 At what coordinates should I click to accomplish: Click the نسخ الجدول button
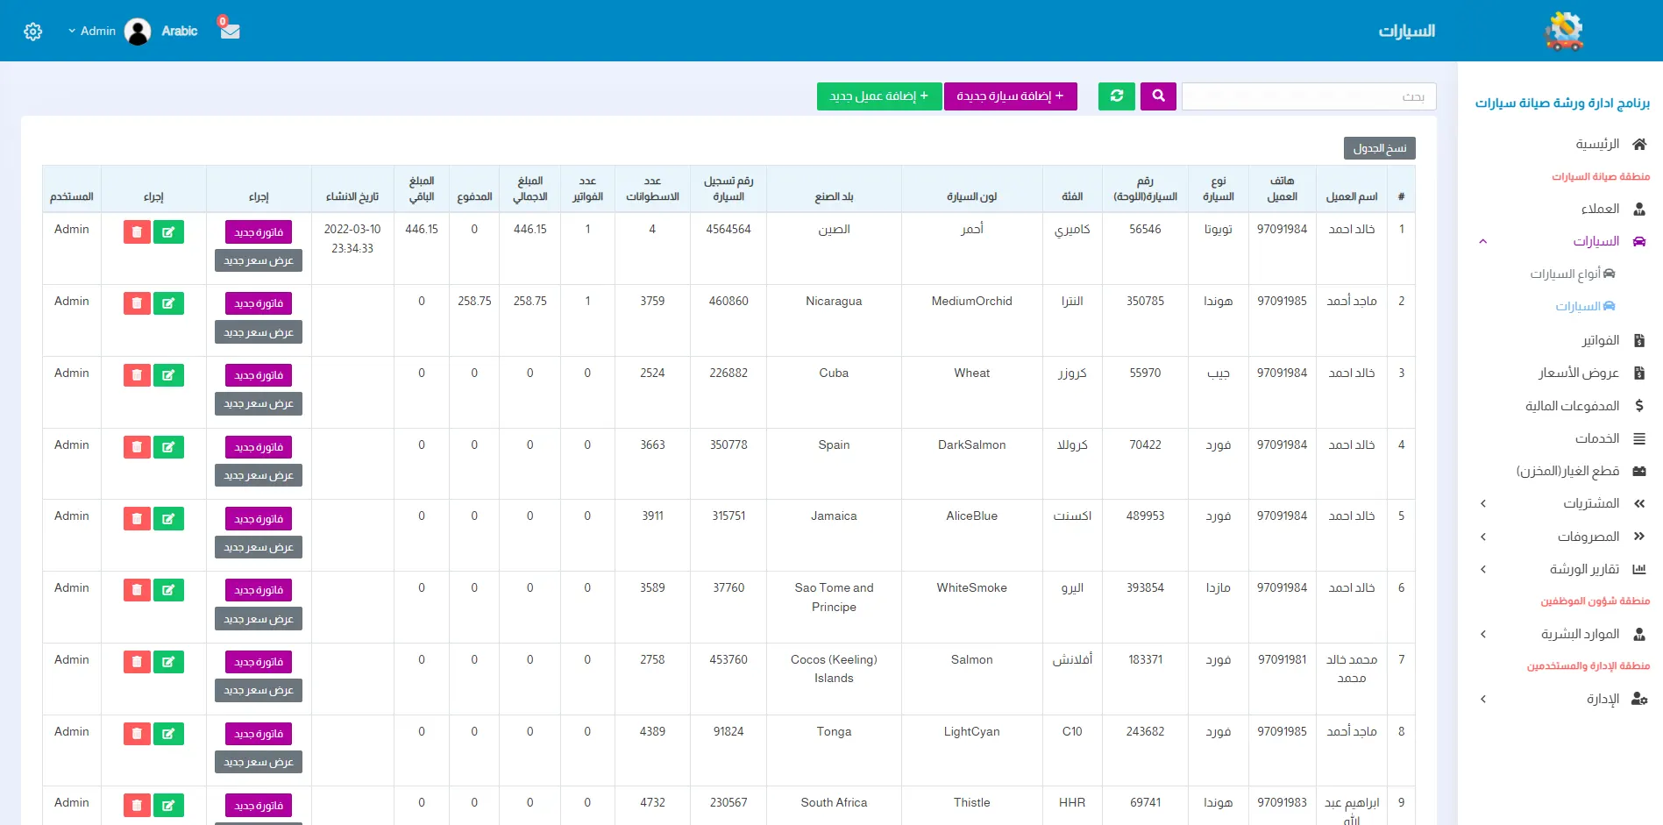1379,148
